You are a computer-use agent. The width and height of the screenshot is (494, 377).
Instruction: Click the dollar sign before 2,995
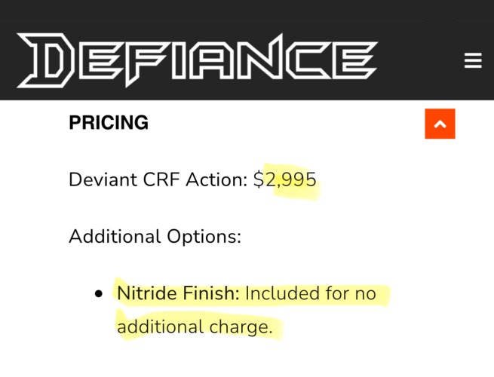[258, 180]
